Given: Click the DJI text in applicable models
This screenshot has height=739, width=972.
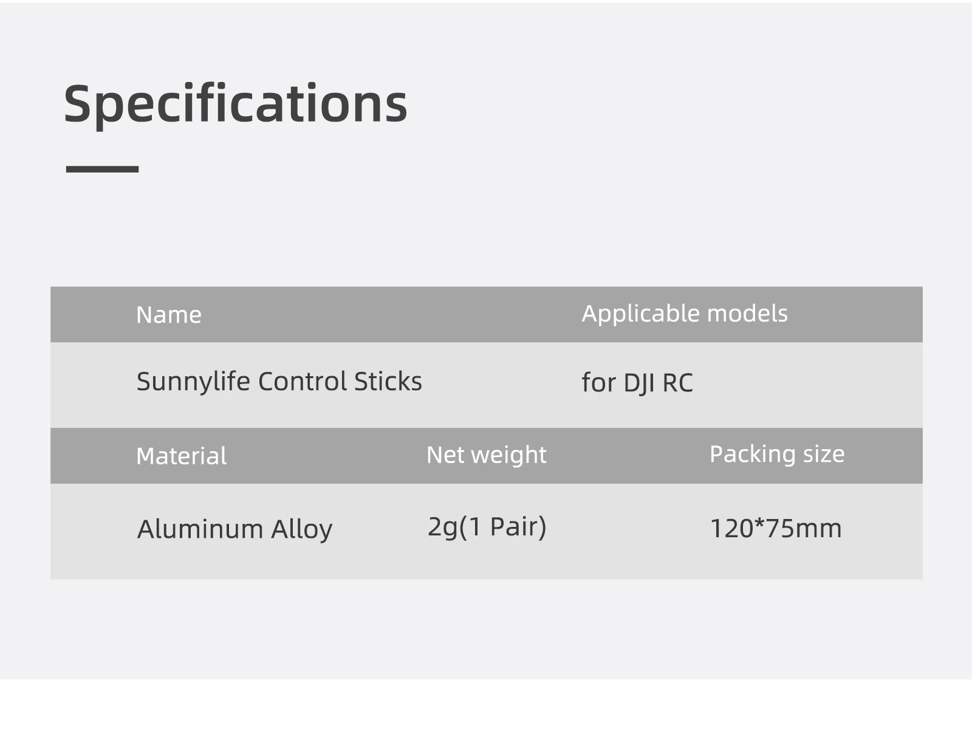Looking at the screenshot, I should (x=639, y=383).
